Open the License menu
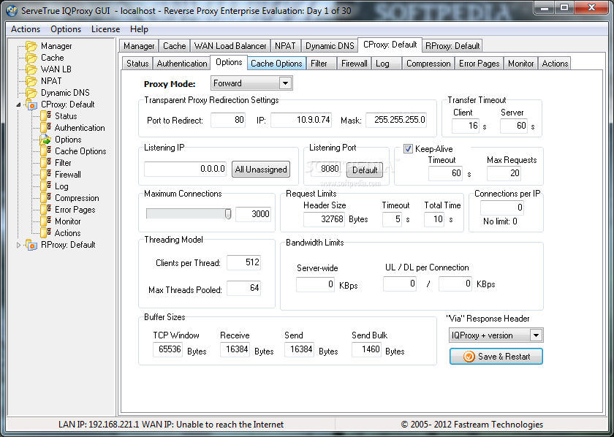 tap(106, 29)
